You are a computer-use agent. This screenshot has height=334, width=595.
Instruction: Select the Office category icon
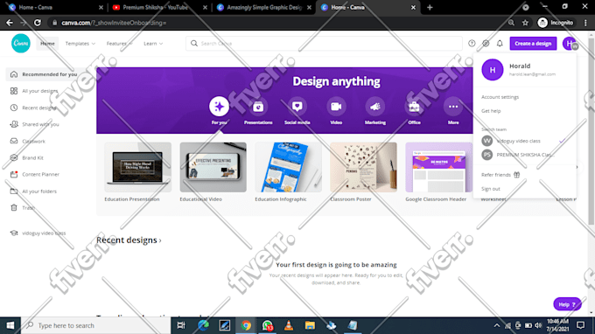[x=415, y=107]
